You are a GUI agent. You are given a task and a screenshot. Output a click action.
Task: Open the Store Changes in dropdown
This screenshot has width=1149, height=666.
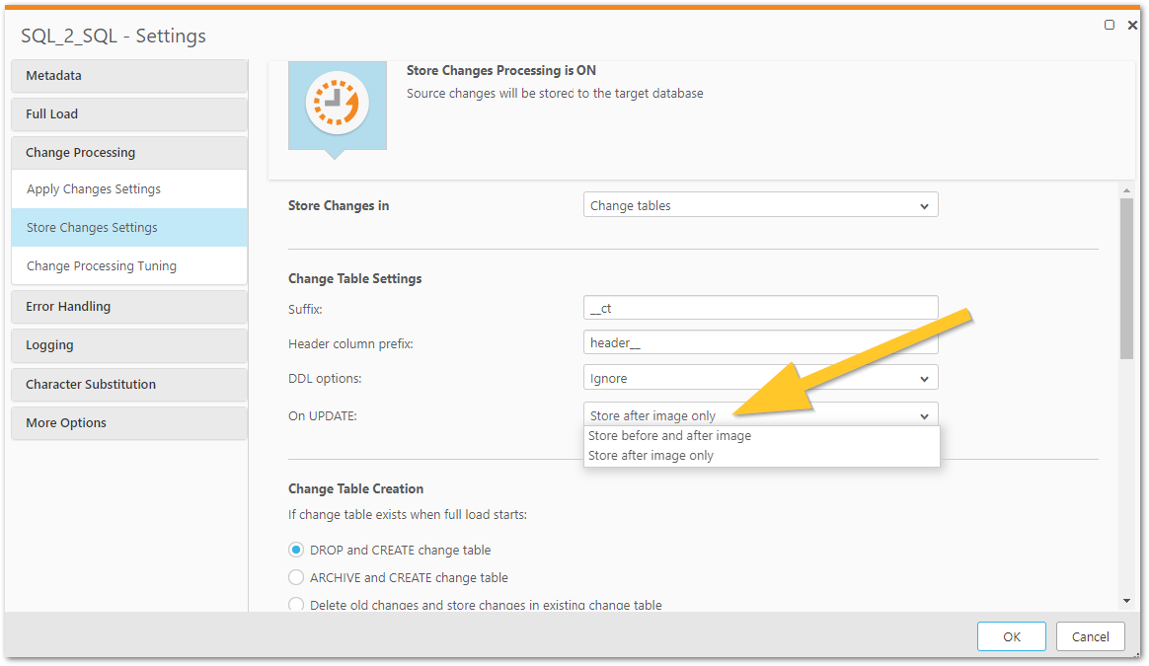tap(760, 205)
